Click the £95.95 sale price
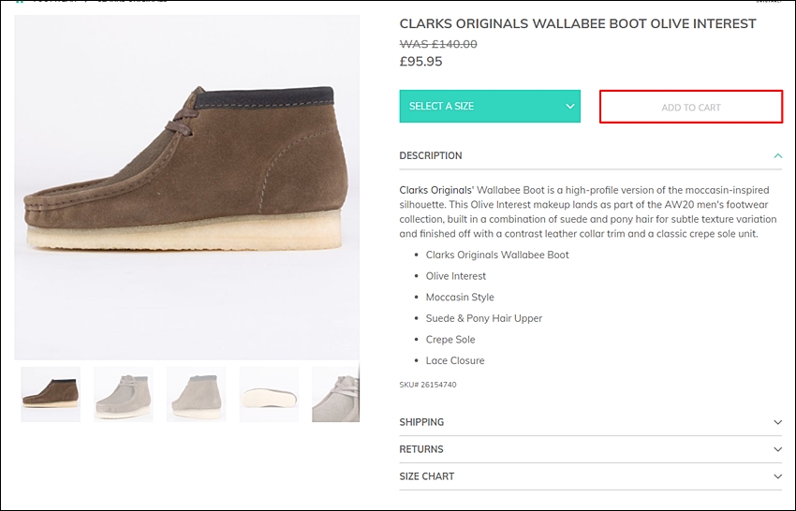This screenshot has height=511, width=796. [420, 62]
